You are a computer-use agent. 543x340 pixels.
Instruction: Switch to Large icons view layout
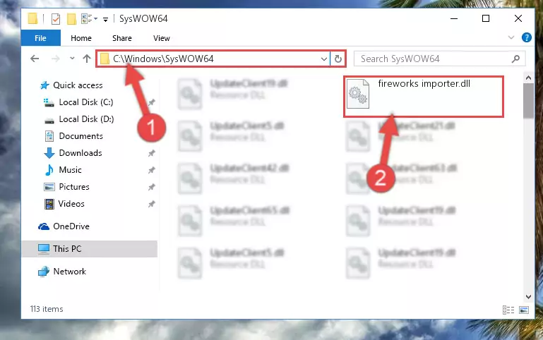tap(524, 310)
